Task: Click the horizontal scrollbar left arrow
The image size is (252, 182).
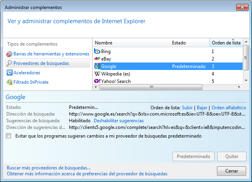Action: (x=96, y=87)
